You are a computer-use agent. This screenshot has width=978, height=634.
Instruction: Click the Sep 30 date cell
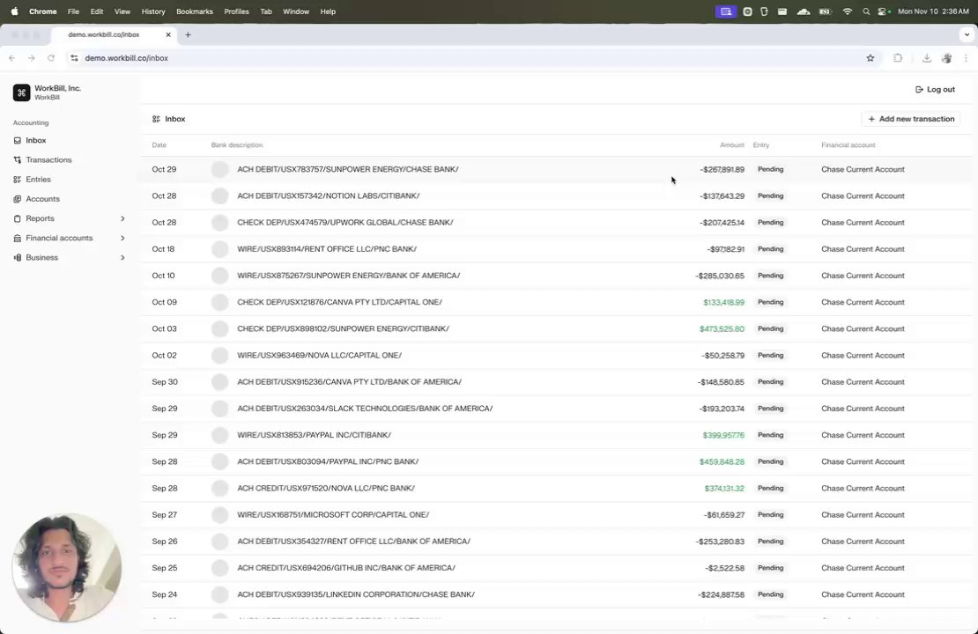coord(165,382)
